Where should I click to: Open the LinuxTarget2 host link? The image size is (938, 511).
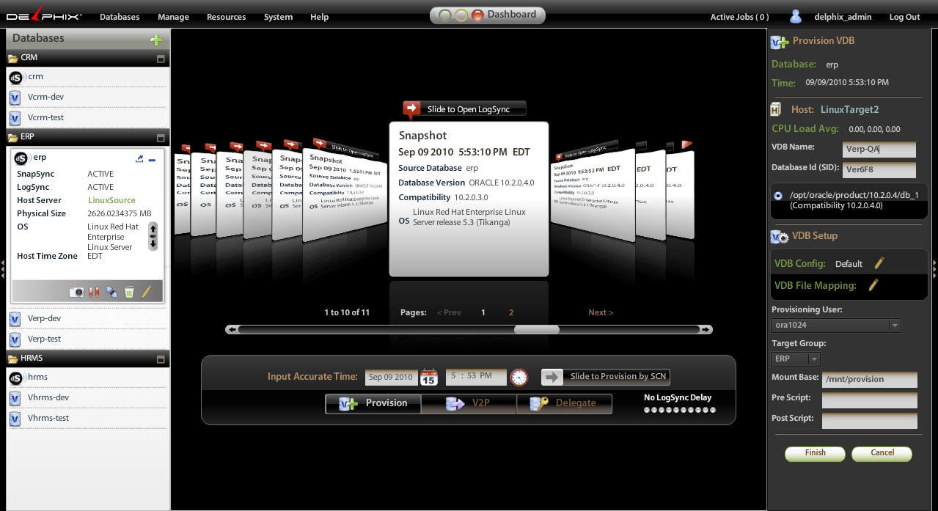[849, 109]
